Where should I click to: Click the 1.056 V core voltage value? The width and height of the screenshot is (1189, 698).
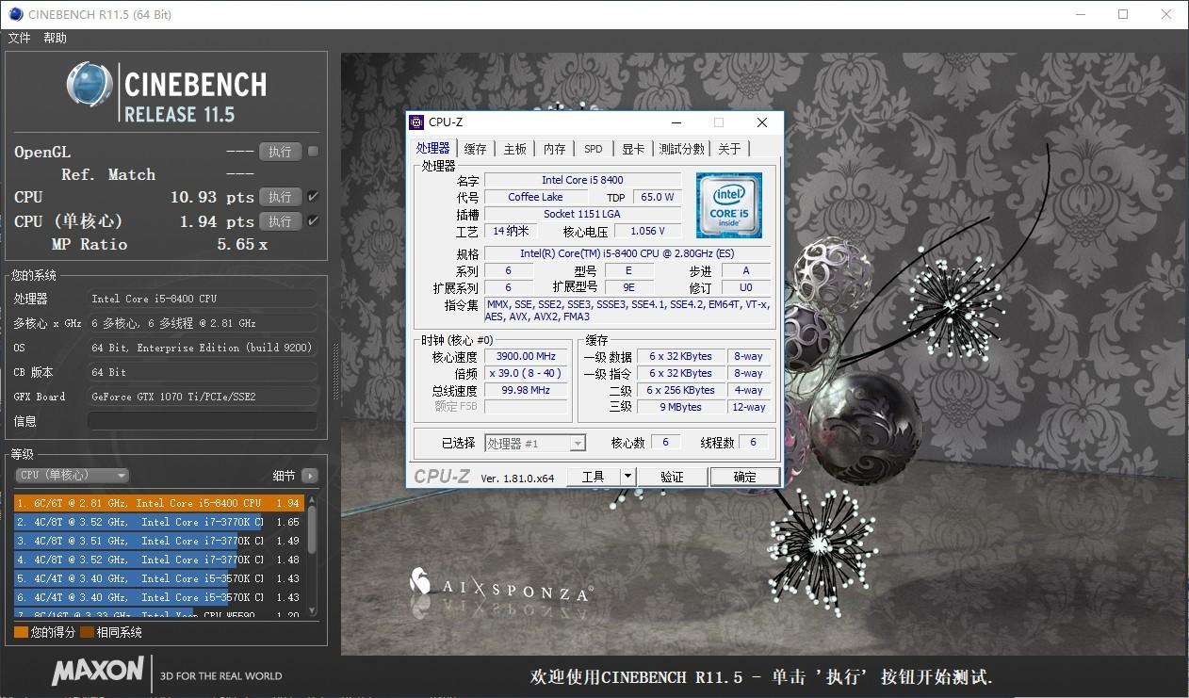(647, 231)
